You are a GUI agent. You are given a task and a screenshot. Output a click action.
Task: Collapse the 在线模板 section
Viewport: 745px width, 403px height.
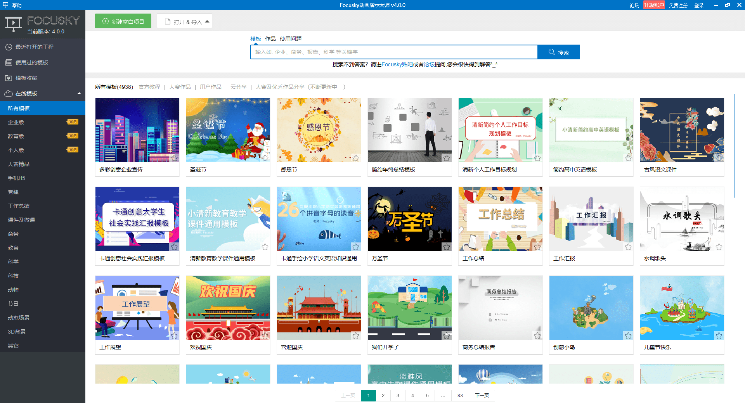79,93
